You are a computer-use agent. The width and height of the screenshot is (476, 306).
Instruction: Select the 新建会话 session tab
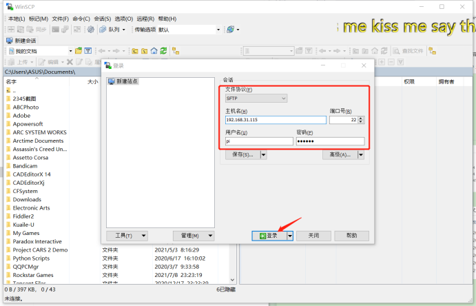pyautogui.click(x=21, y=41)
